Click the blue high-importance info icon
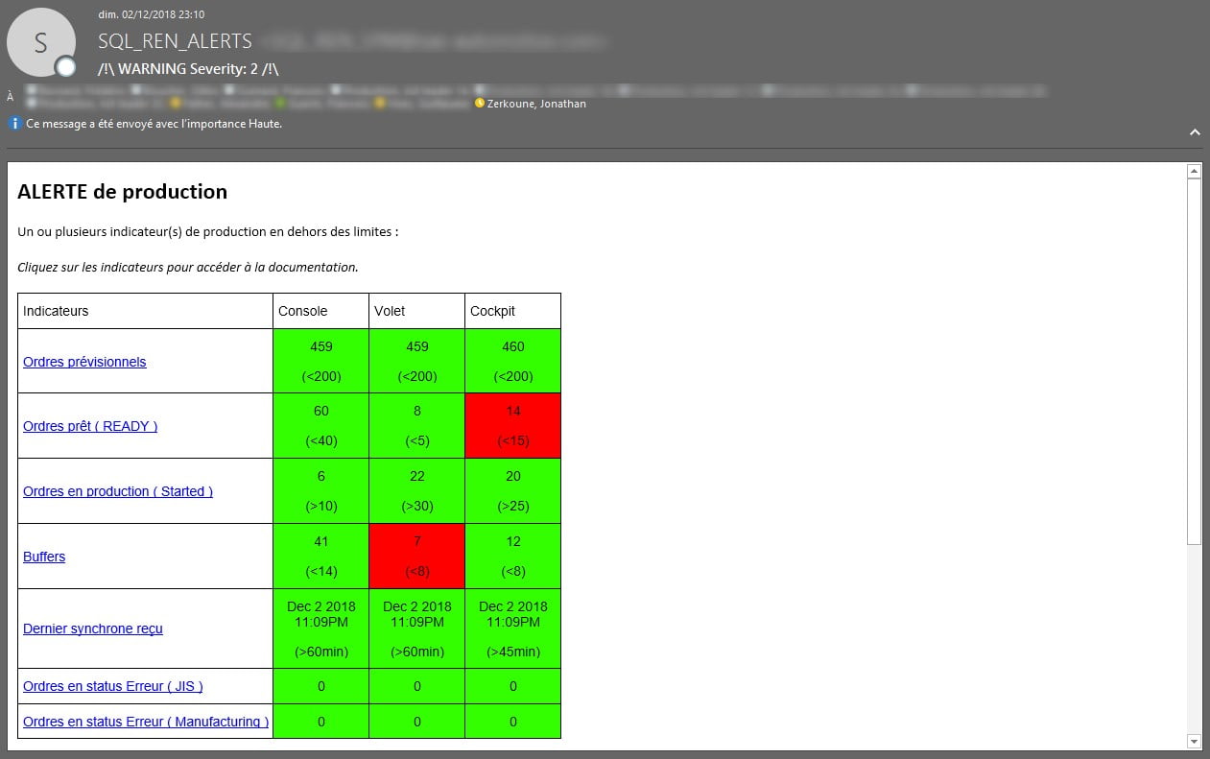The height and width of the screenshot is (759, 1210). pyautogui.click(x=14, y=123)
